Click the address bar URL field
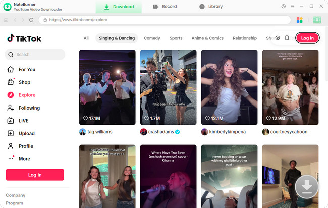 pos(165,20)
